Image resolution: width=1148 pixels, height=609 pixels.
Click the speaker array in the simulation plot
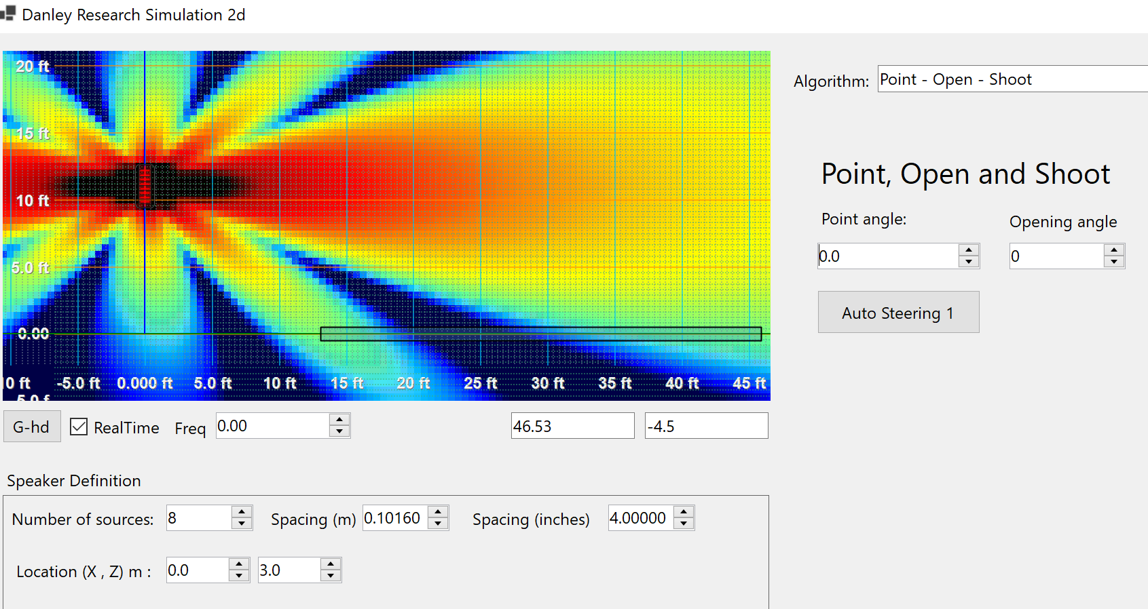[x=145, y=186]
